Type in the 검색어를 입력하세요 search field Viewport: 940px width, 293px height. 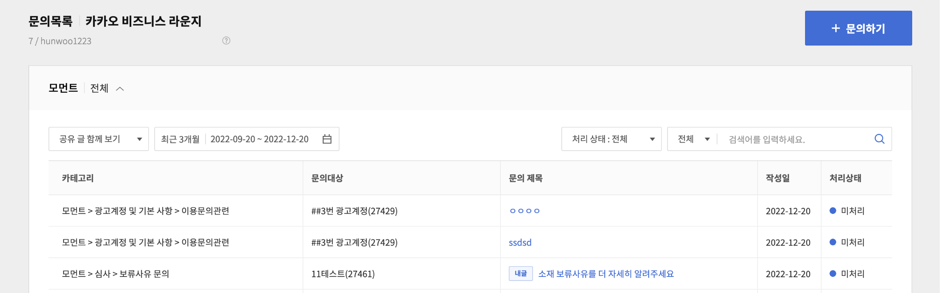[795, 139]
